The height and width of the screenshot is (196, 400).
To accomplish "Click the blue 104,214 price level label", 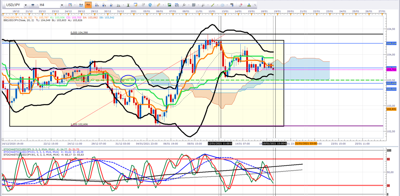I will coord(391,43).
